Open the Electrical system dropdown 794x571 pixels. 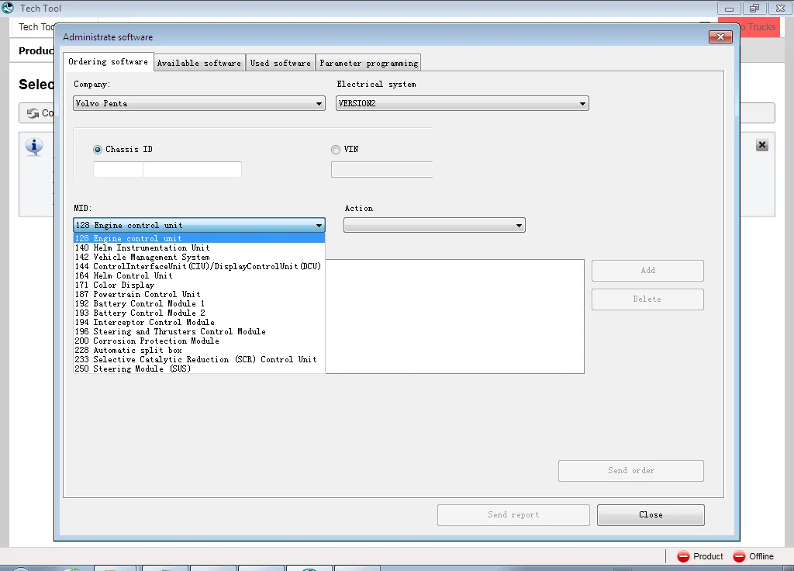click(x=462, y=103)
